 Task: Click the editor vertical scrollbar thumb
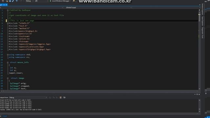pyautogui.click(x=199, y=18)
